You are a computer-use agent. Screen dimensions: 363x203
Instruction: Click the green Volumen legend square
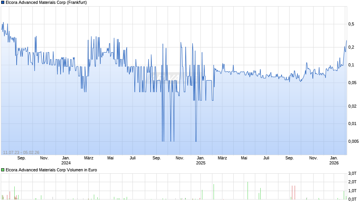(x=3, y=170)
